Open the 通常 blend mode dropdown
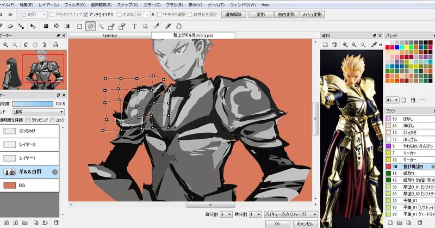Screen dimensions: 435x228 pos(39,112)
